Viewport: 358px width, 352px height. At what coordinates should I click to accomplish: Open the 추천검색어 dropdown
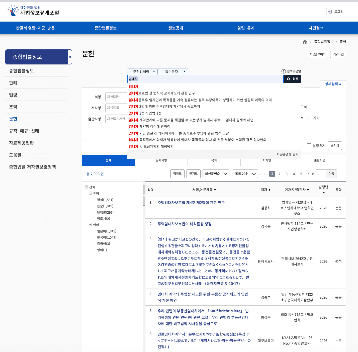click(x=142, y=71)
